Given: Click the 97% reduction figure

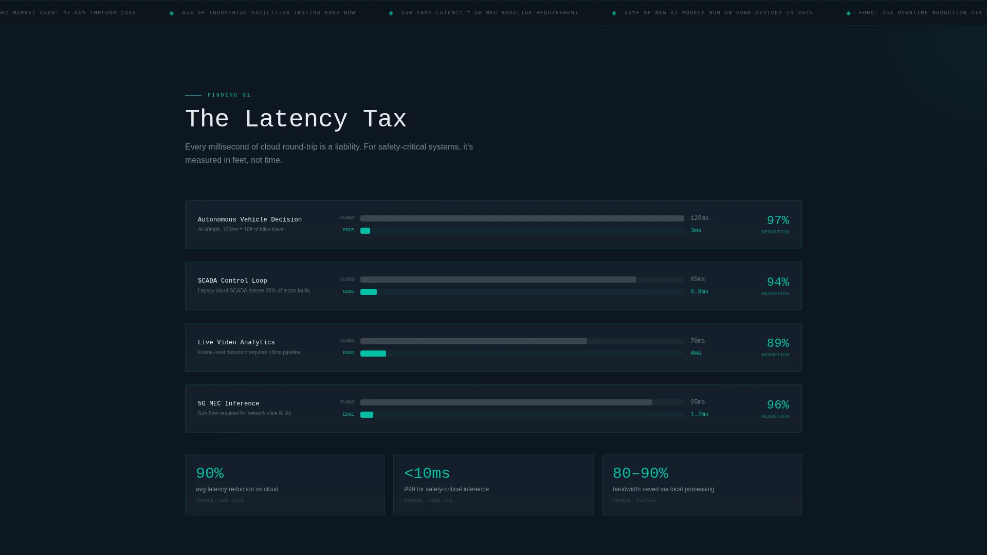Looking at the screenshot, I should point(778,220).
